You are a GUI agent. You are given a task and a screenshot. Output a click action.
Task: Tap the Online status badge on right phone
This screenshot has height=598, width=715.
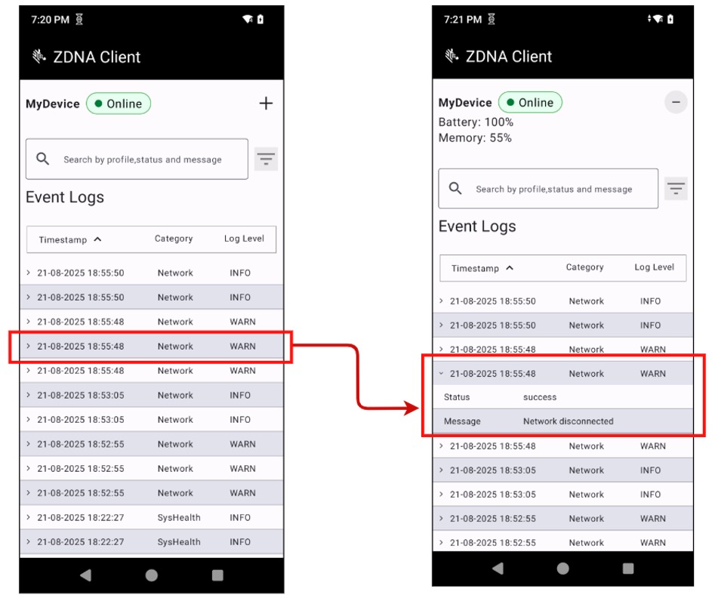pyautogui.click(x=530, y=103)
